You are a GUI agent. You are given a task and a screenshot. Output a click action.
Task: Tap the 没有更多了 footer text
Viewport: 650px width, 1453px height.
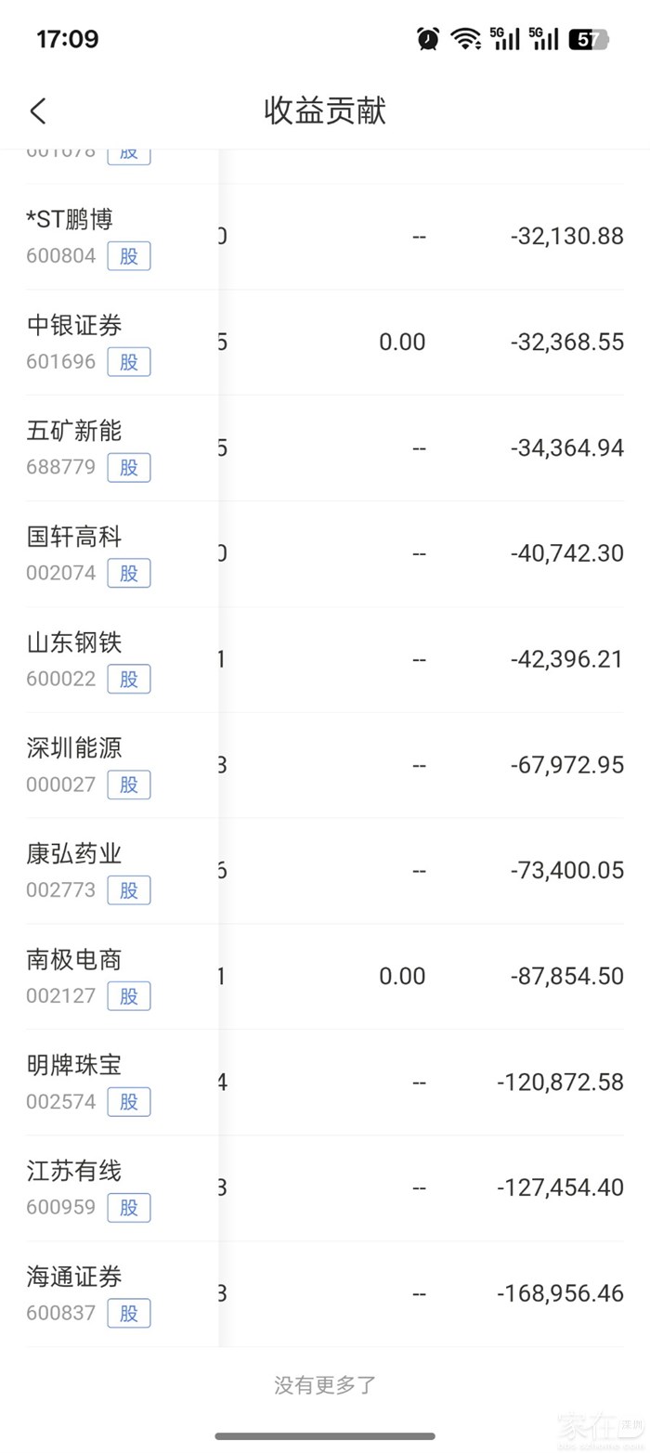click(x=325, y=1386)
